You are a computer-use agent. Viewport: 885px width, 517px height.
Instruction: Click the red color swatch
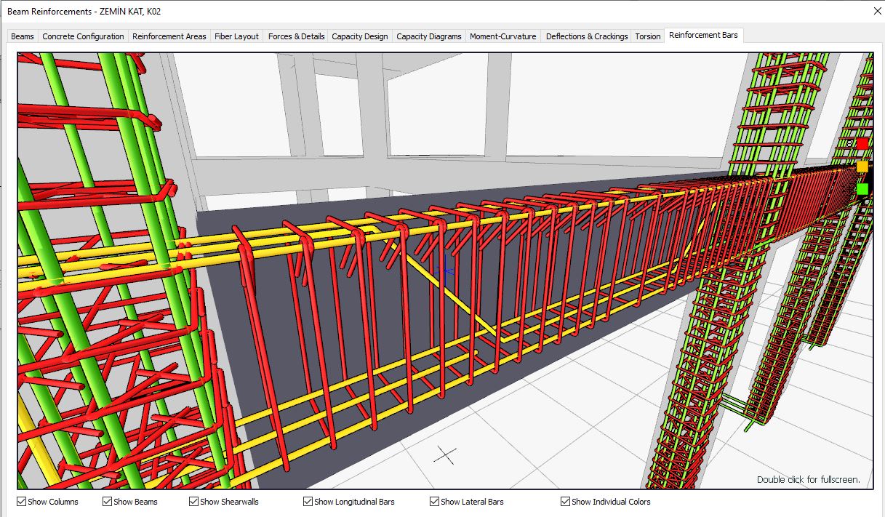pos(862,144)
